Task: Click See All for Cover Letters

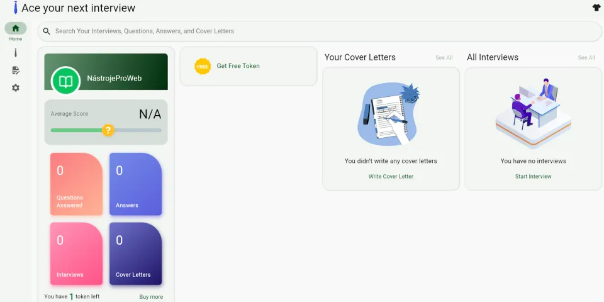Action: click(x=444, y=58)
